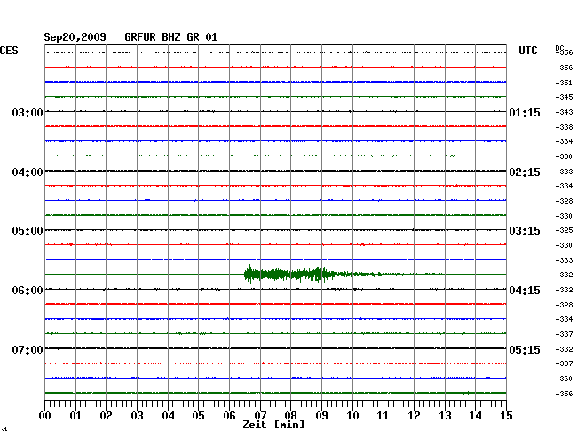Click the 10 minute axis label

(352, 416)
